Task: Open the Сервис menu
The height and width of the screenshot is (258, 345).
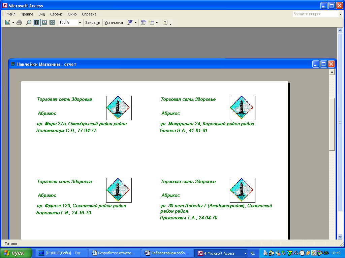Action: [56, 14]
